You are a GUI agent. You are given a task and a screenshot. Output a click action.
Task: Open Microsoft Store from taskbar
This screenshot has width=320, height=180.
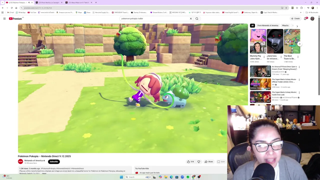[177, 177]
